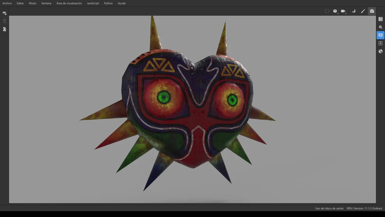Open the 3D cube view mode dropdown
Screen dimensions: 385x217
click(x=335, y=11)
